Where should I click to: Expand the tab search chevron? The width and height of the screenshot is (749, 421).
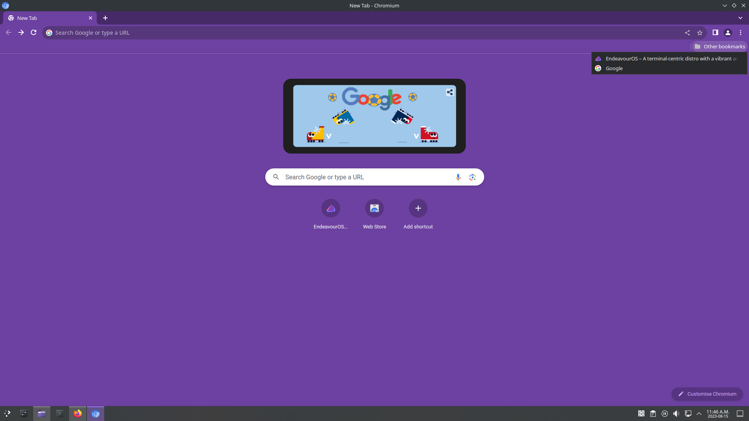point(740,18)
